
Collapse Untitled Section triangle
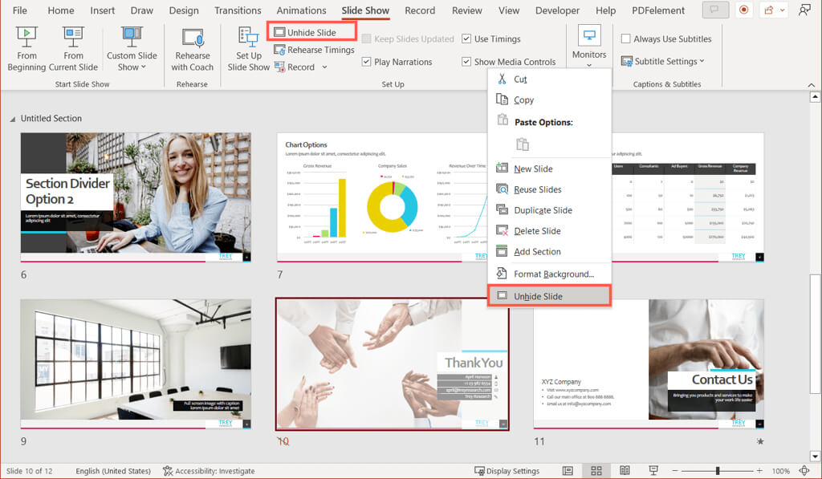point(13,119)
